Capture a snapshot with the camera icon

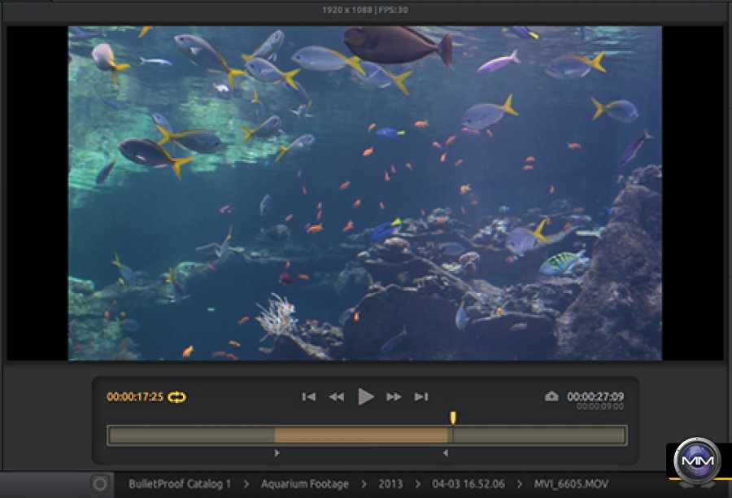click(x=551, y=397)
